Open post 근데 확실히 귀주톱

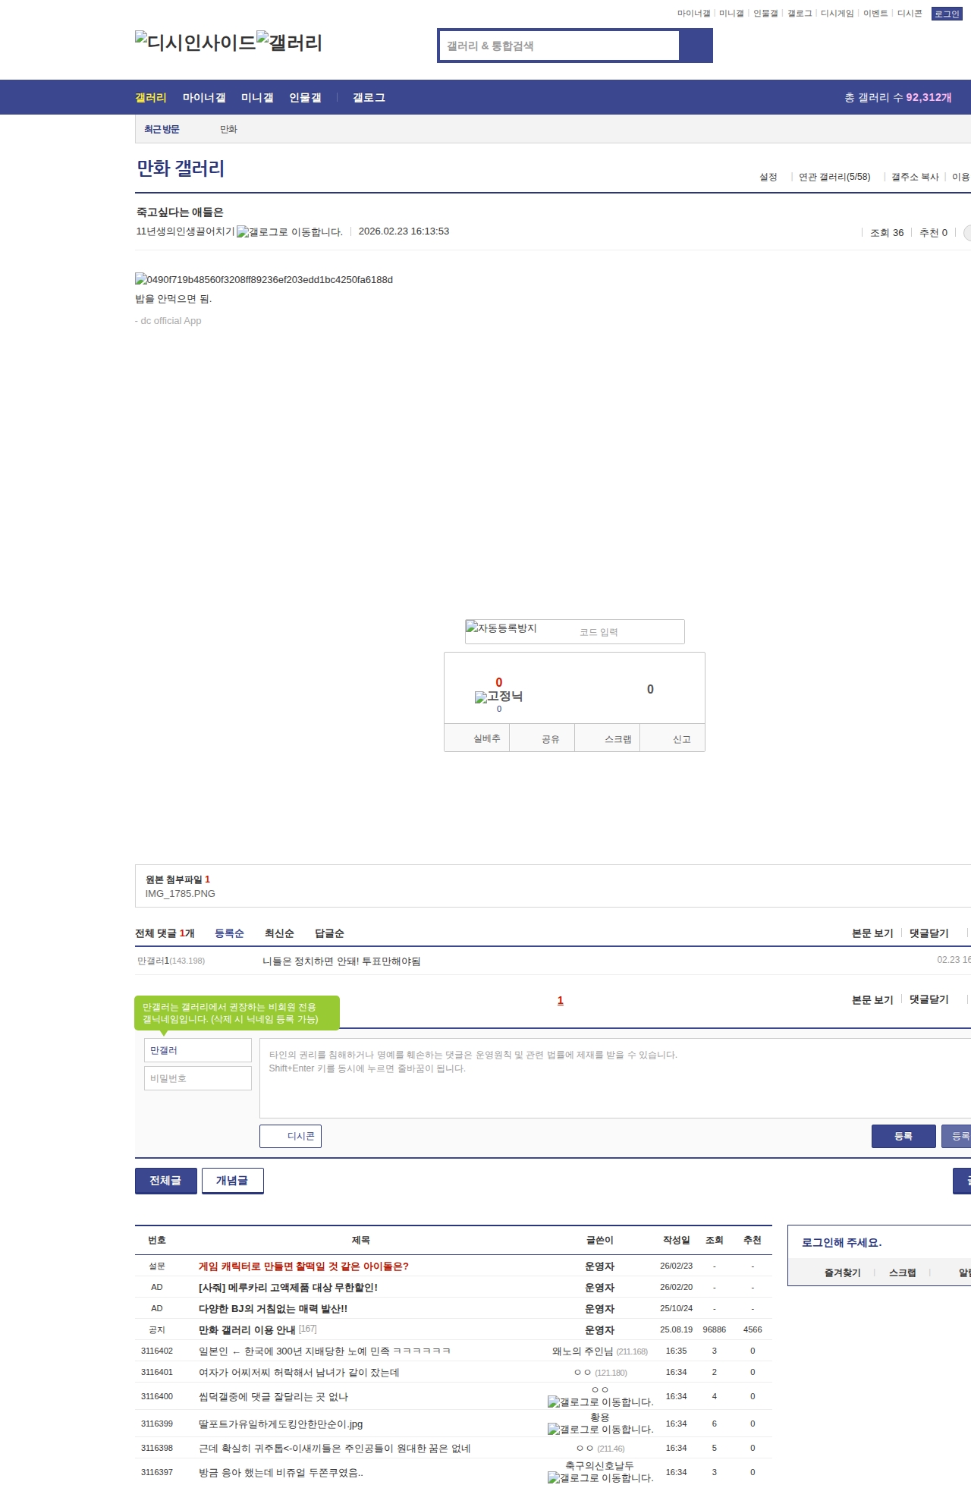[x=335, y=1448]
